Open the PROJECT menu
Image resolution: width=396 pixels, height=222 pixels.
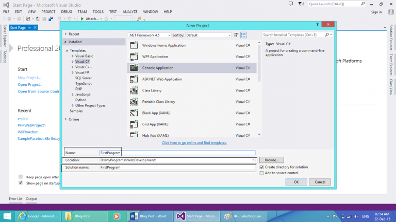(48, 12)
